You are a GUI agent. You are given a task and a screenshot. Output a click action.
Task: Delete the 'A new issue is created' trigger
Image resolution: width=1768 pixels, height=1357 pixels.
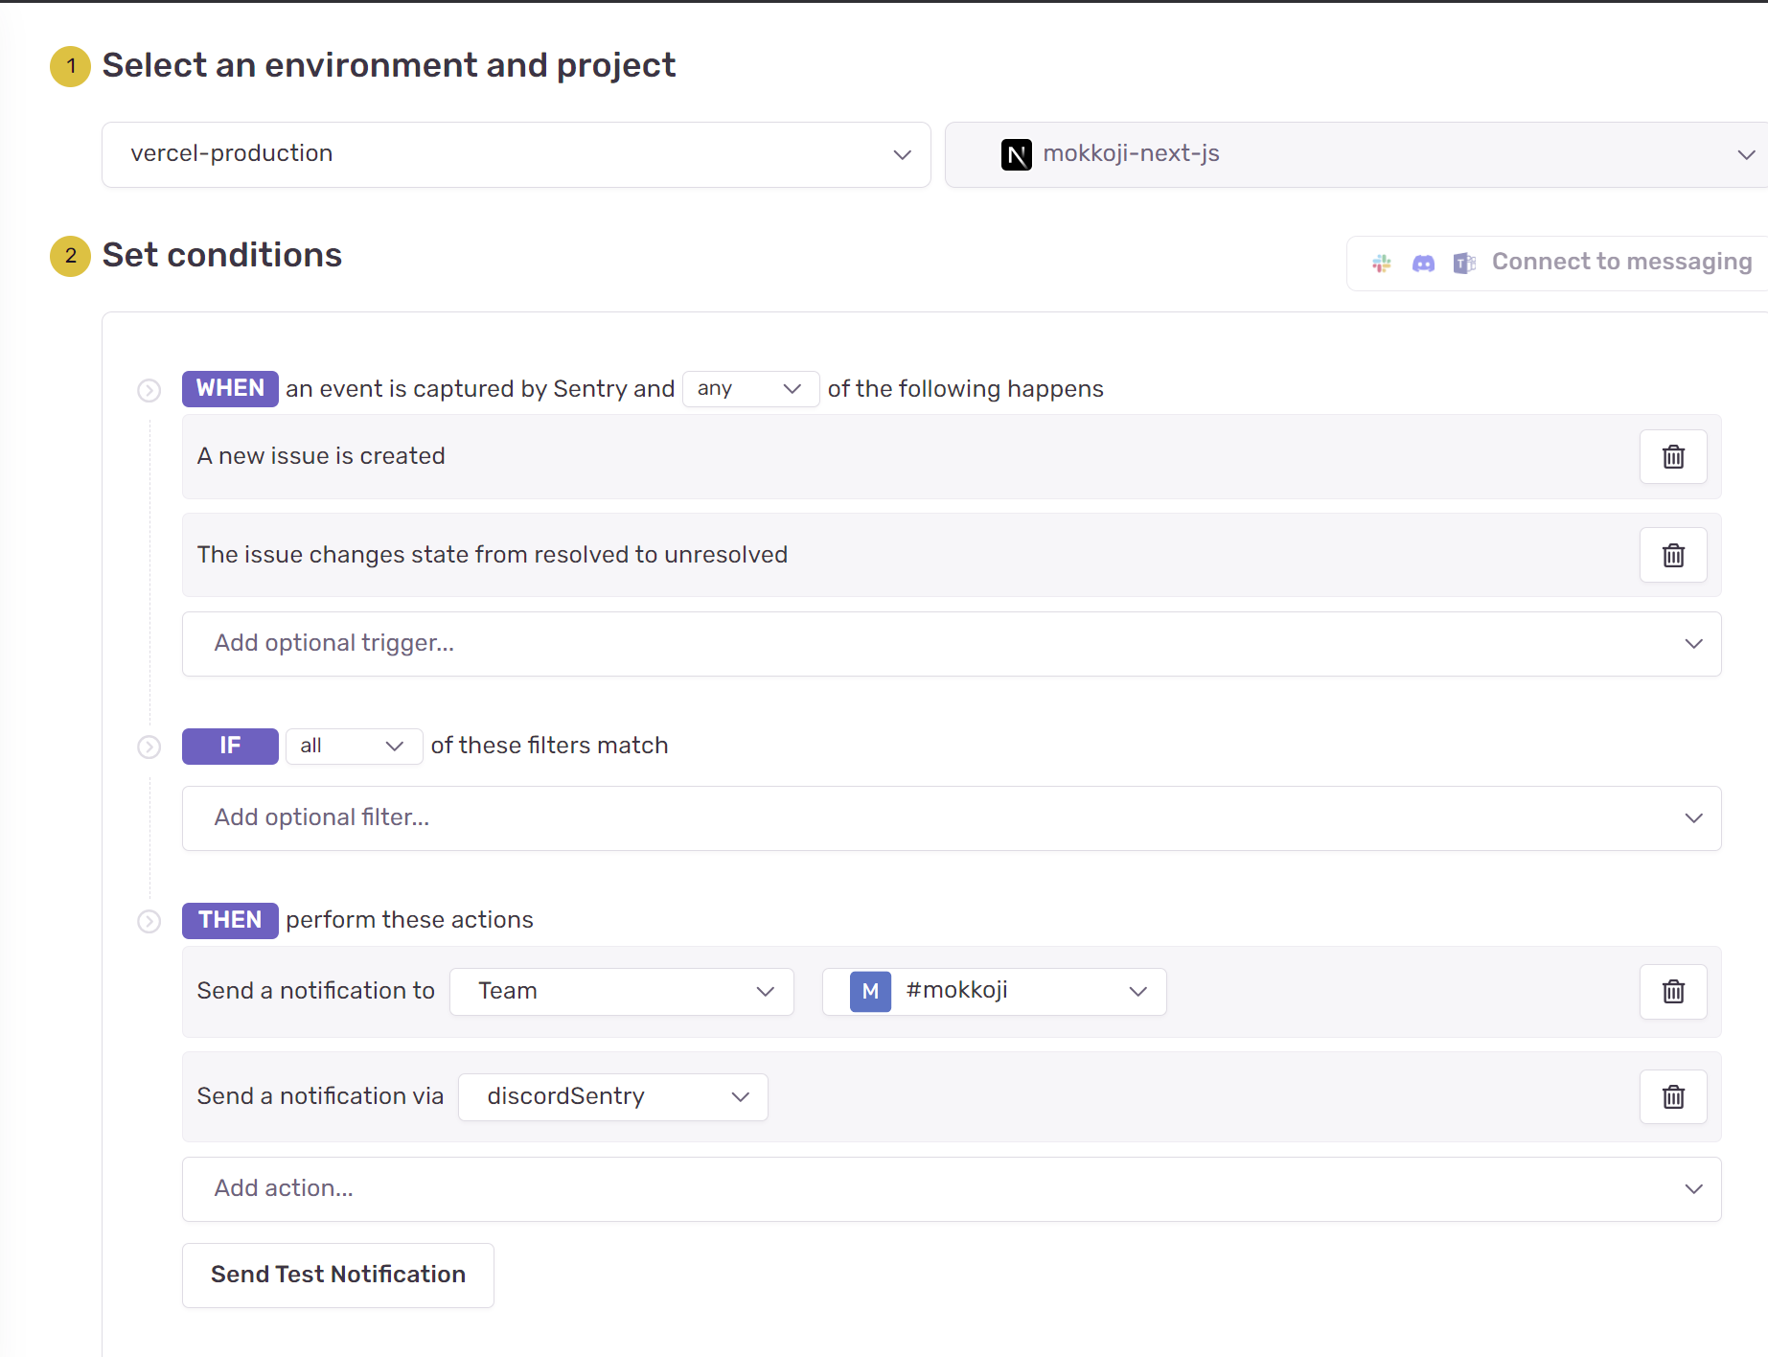(x=1673, y=457)
